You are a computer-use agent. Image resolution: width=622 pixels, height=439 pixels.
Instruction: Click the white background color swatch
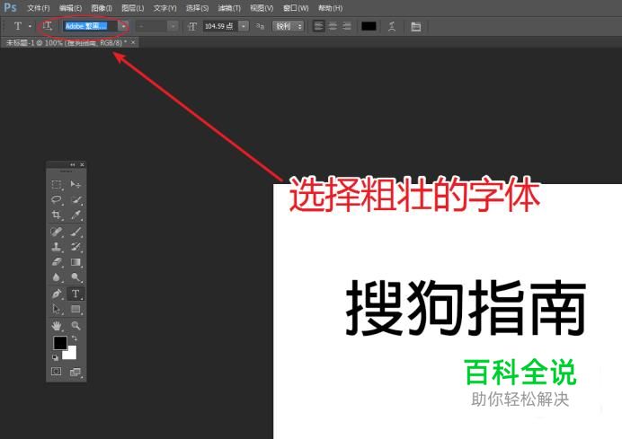coord(71,355)
